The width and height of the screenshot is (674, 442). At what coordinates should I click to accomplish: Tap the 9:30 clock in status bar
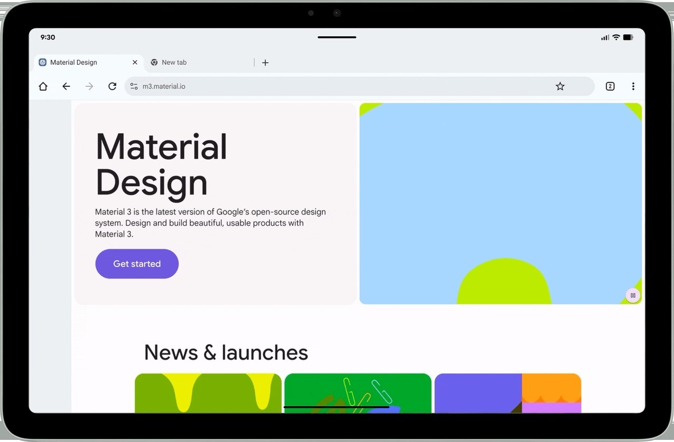click(48, 37)
